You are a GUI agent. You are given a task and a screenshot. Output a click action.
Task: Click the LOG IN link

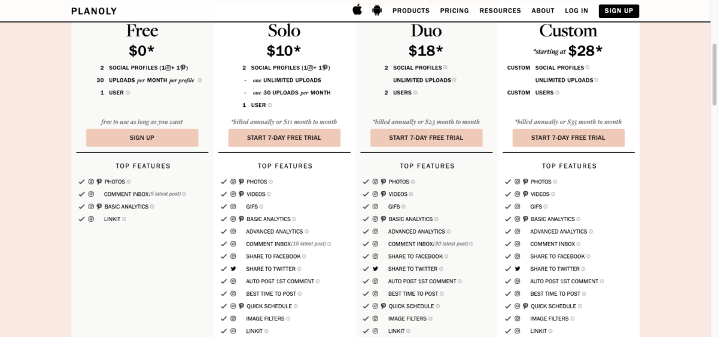pos(577,11)
